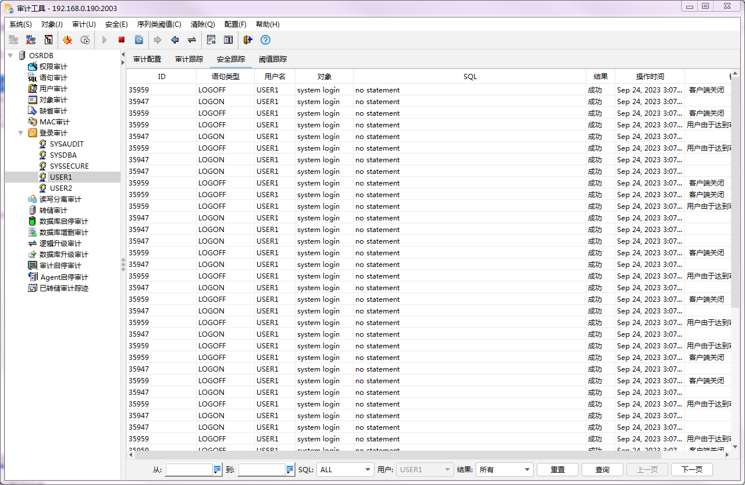This screenshot has height=485, width=745.
Task: Open the calendar picker for 从 date
Action: 218,469
